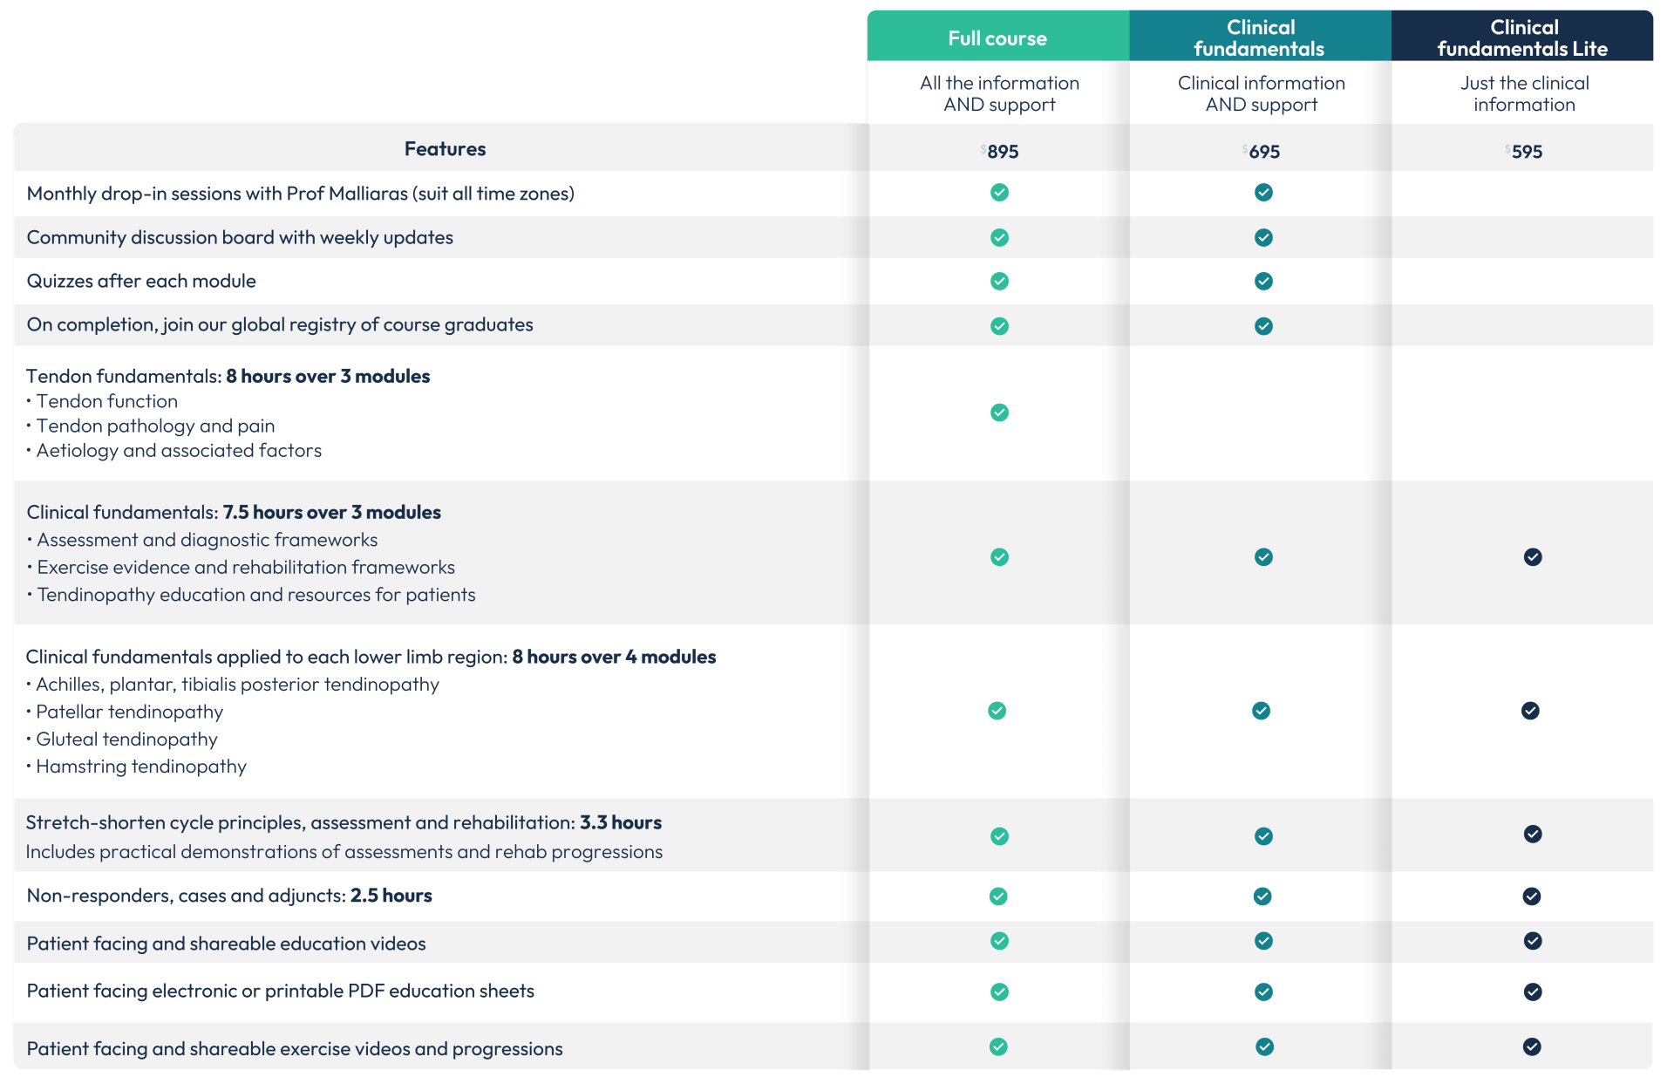This screenshot has height=1077, width=1674.
Task: Select the Clinical fundamentals column header
Action: click(x=1260, y=38)
